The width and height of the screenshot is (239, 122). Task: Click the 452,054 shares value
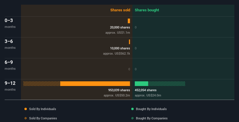[146, 90]
